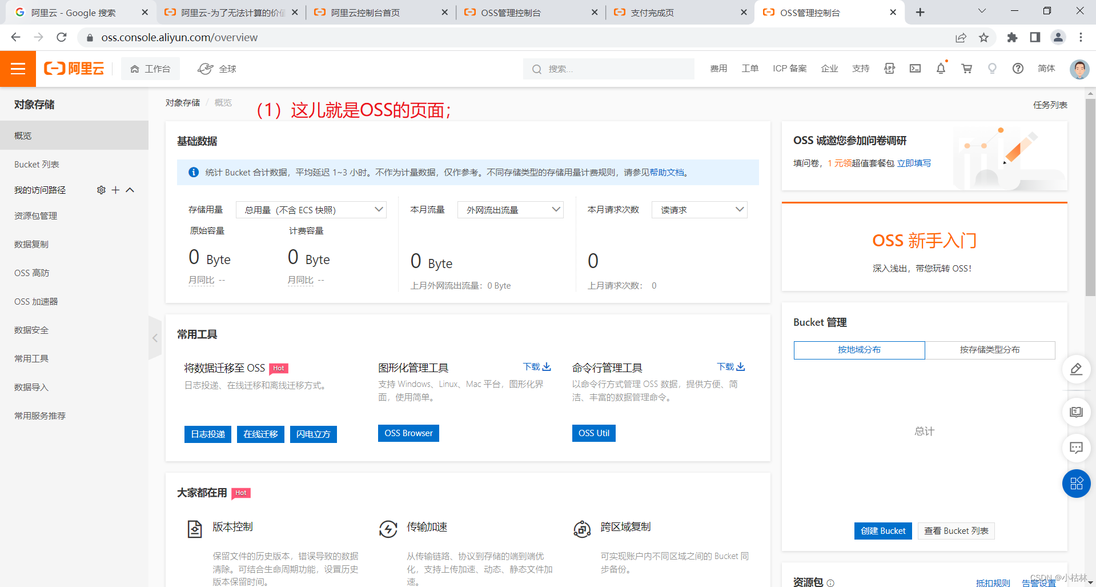Screen dimensions: 1096x587
Task: Open the Chrome profile icon
Action: pyautogui.click(x=1058, y=37)
